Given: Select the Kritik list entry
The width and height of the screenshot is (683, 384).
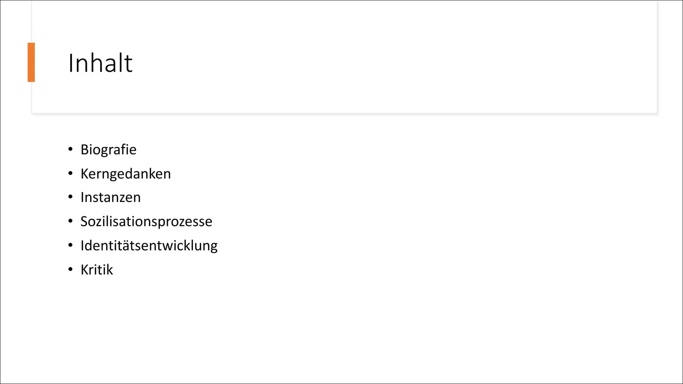Looking at the screenshot, I should pos(97,270).
